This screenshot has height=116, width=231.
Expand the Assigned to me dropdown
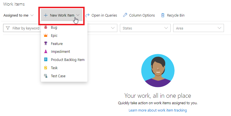click(32, 15)
